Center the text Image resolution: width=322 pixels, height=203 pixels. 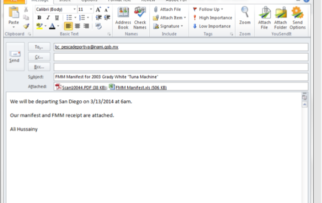pyautogui.click(x=77, y=26)
